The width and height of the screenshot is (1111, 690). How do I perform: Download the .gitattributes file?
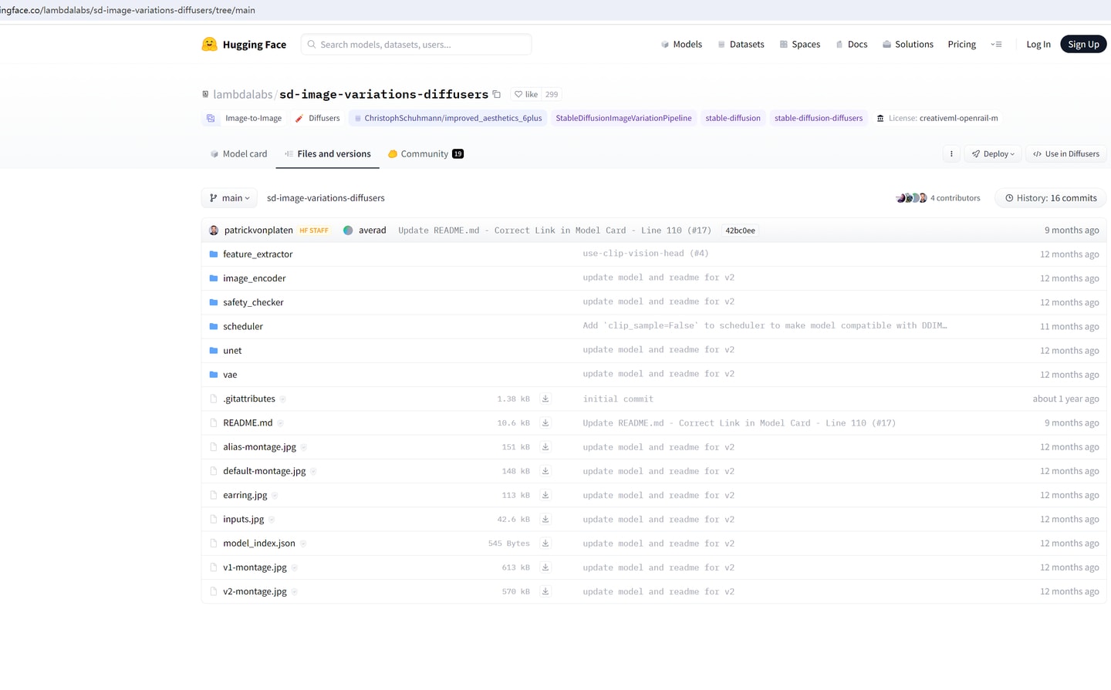coord(545,399)
